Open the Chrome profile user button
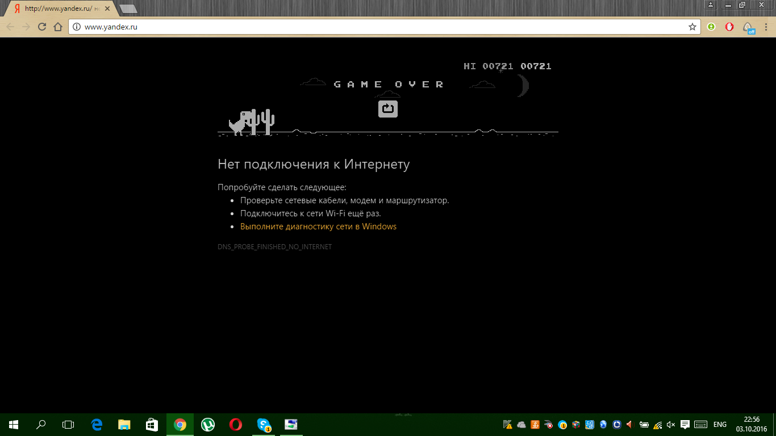The width and height of the screenshot is (776, 436). coord(711,5)
